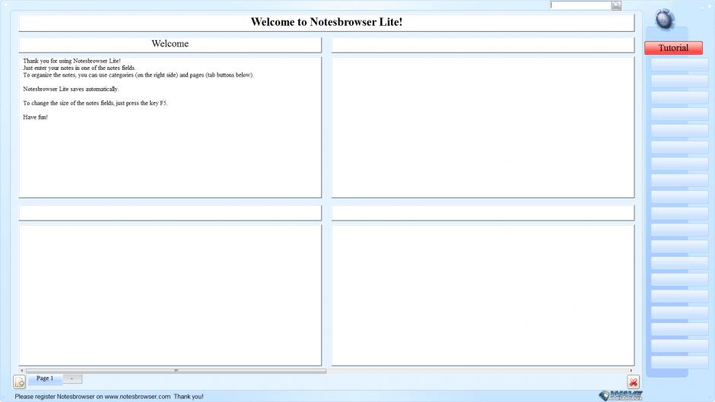Click the scrollbar left arrow
Image resolution: width=715 pixels, height=402 pixels.
[x=22, y=371]
